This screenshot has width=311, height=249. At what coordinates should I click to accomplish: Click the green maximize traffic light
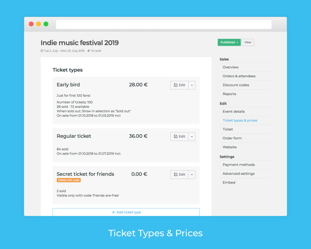coord(46,24)
